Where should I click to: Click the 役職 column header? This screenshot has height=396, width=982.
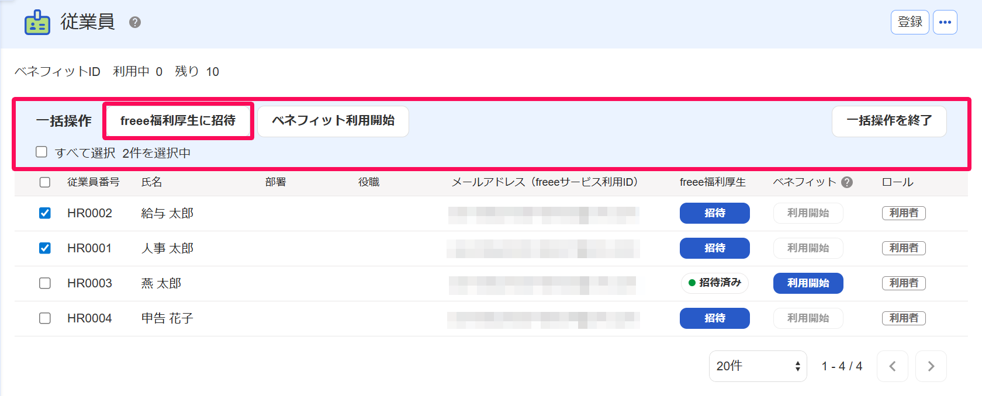369,182
